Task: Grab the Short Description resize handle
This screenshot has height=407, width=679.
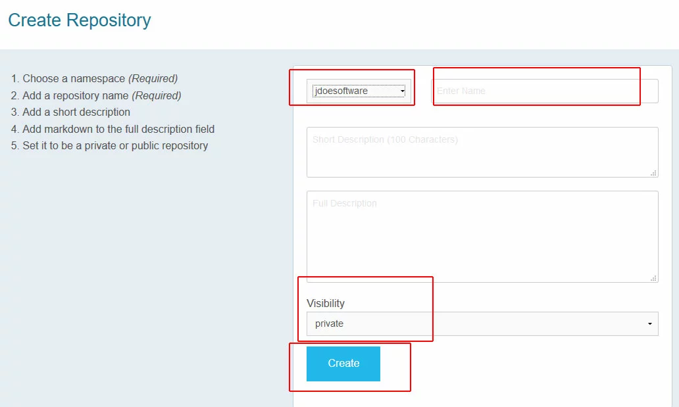Action: click(653, 173)
